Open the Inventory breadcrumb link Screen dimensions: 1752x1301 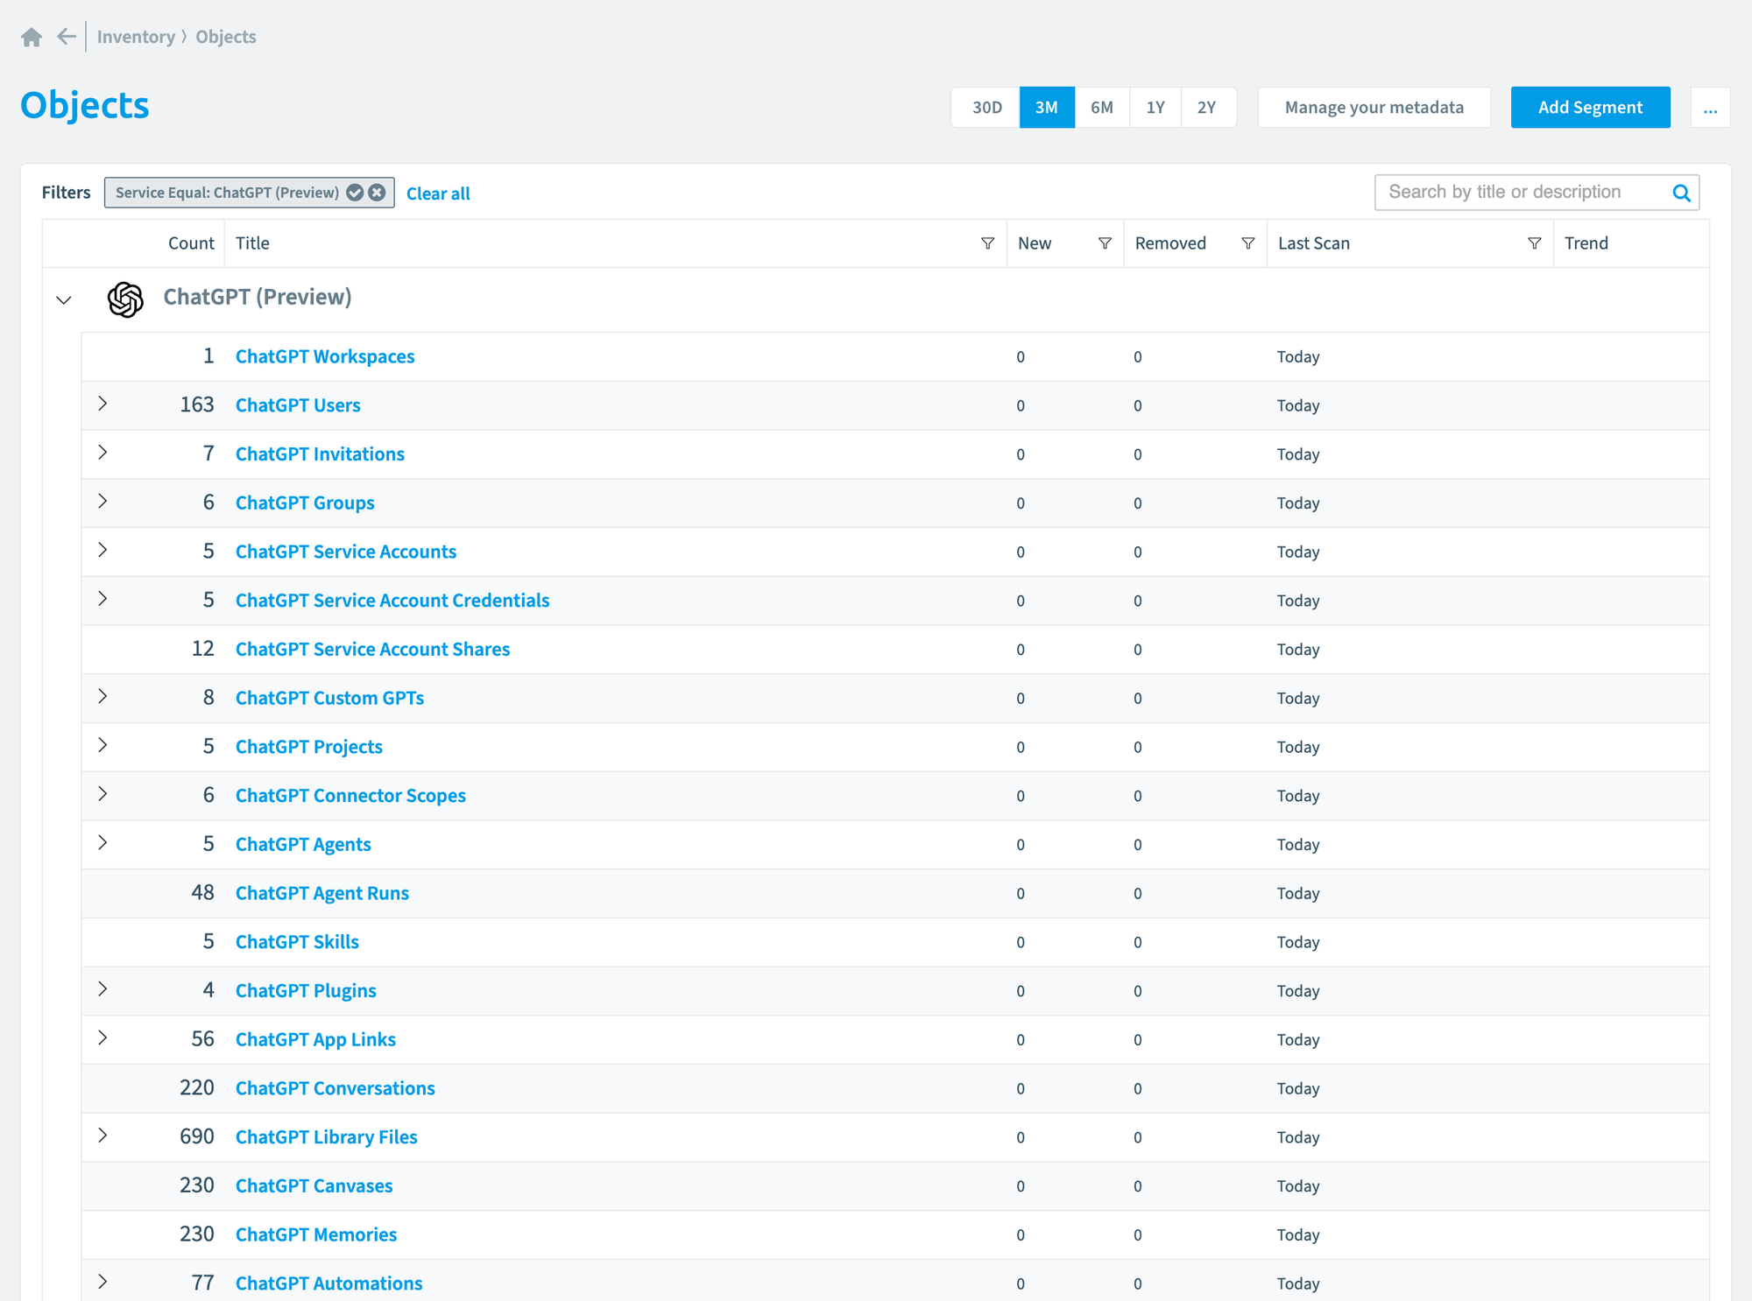[136, 37]
